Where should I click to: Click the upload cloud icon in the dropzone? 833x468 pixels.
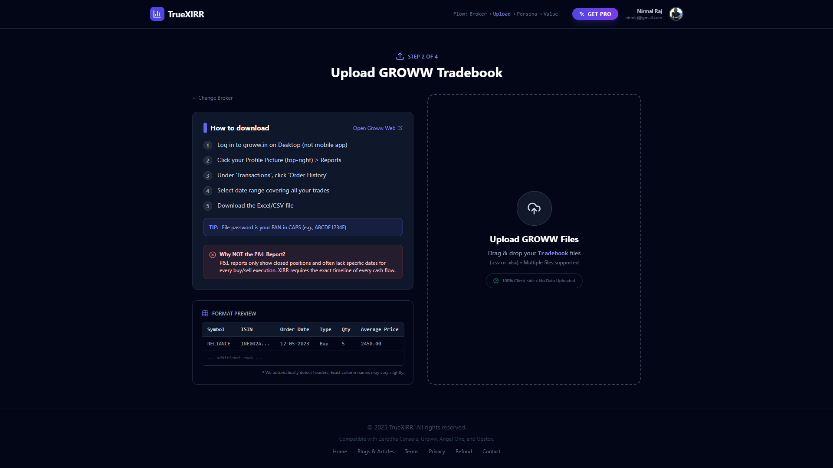(534, 208)
